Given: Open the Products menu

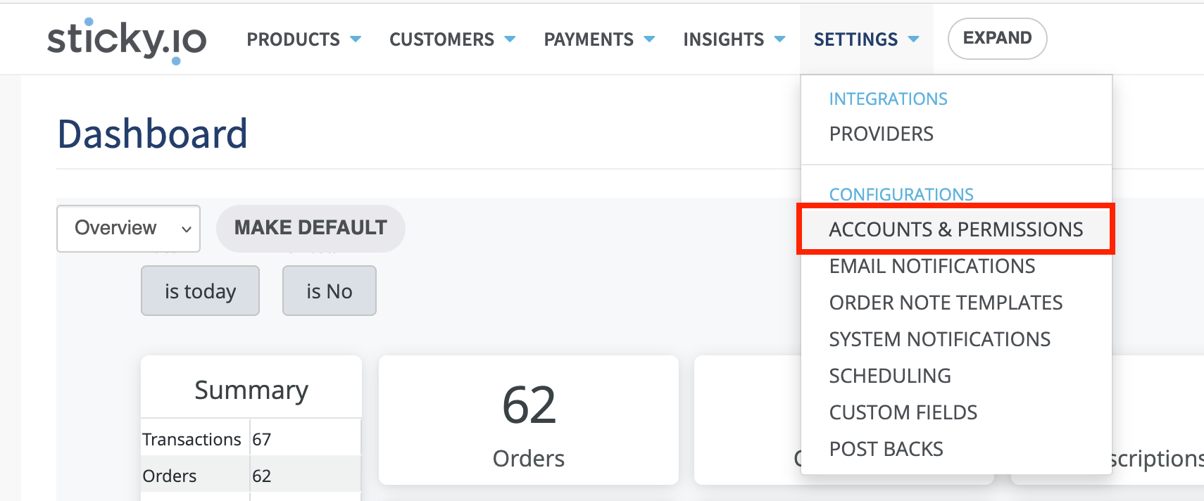Looking at the screenshot, I should tap(303, 39).
